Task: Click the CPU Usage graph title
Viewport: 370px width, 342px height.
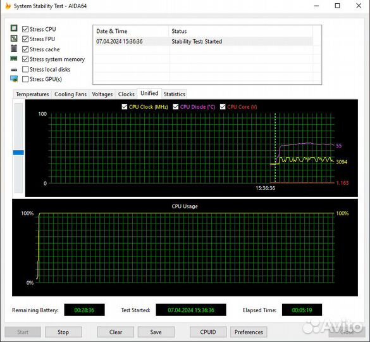Action: coord(185,206)
